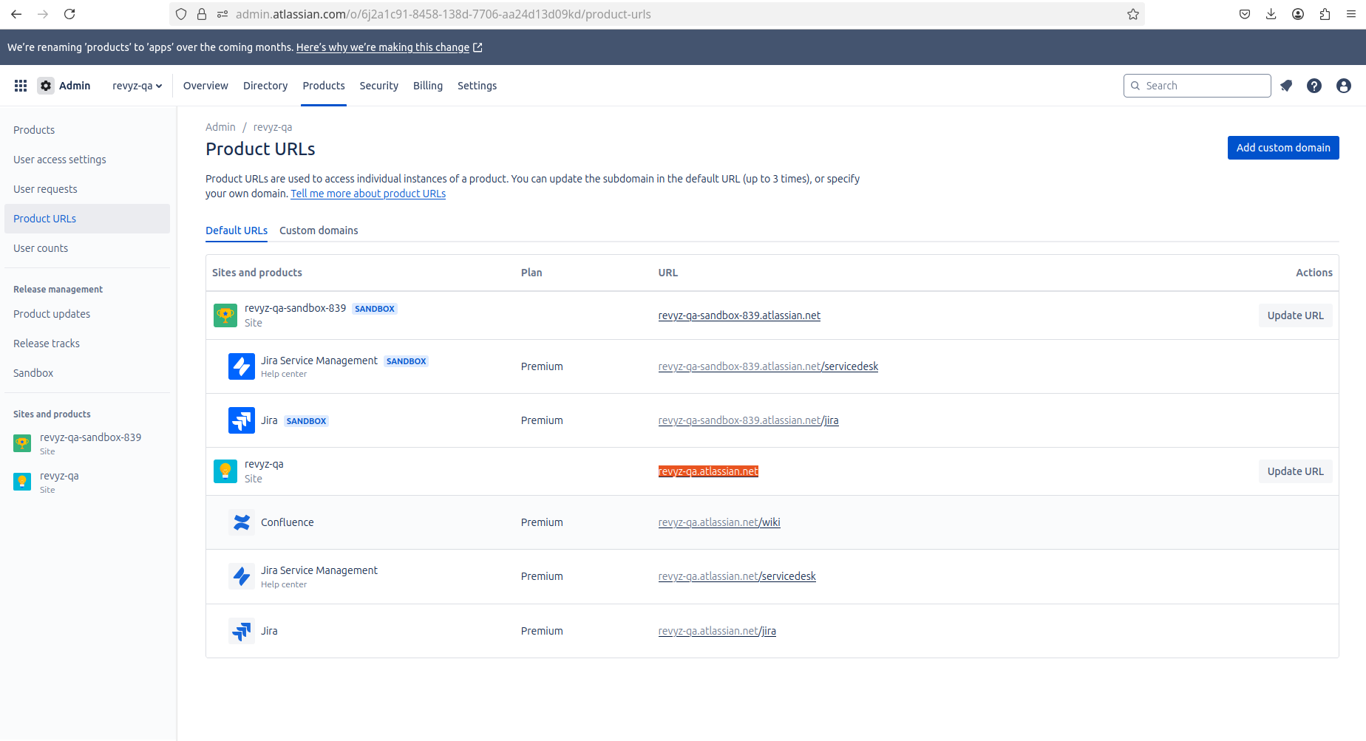Click the revyz-qa site lightbulb icon in table
This screenshot has width=1366, height=741.
pos(225,471)
